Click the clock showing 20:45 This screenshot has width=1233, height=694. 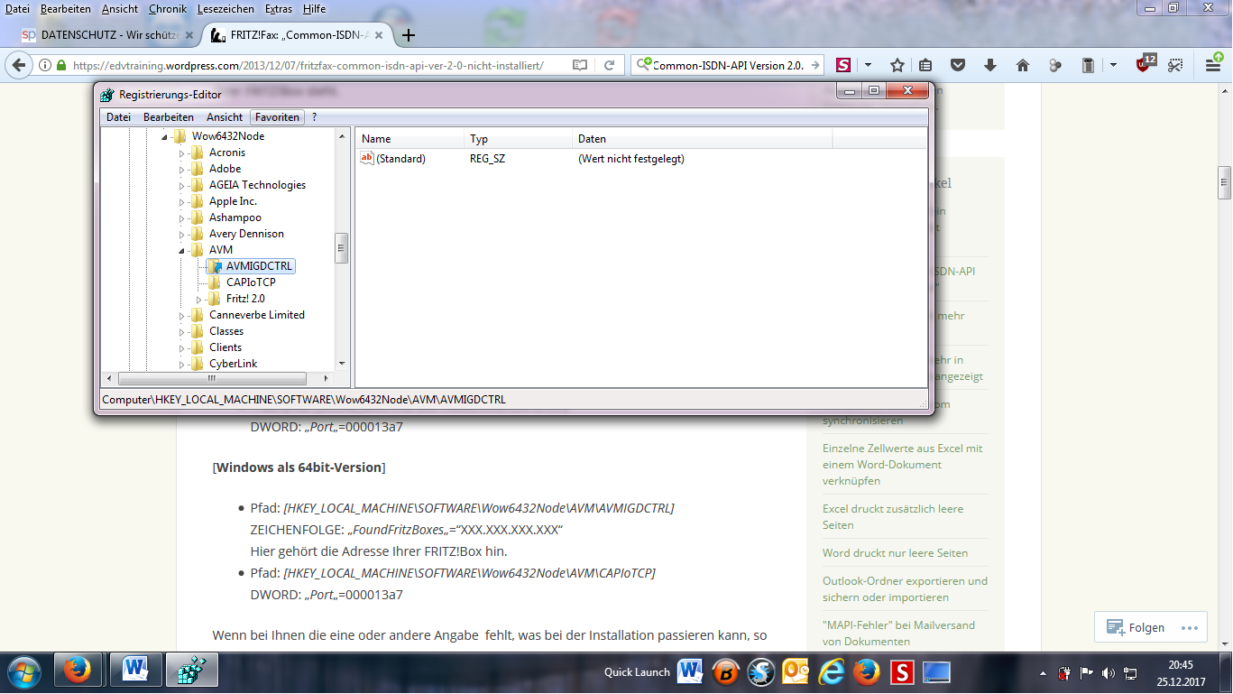1181,665
